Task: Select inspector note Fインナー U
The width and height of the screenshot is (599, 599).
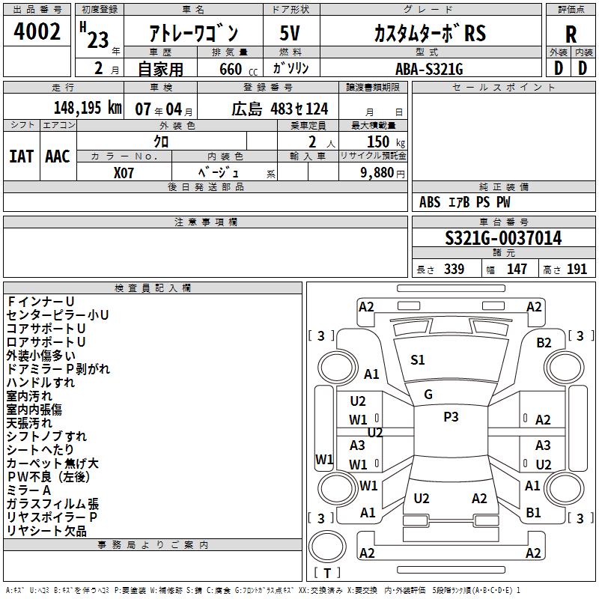Action: point(40,302)
